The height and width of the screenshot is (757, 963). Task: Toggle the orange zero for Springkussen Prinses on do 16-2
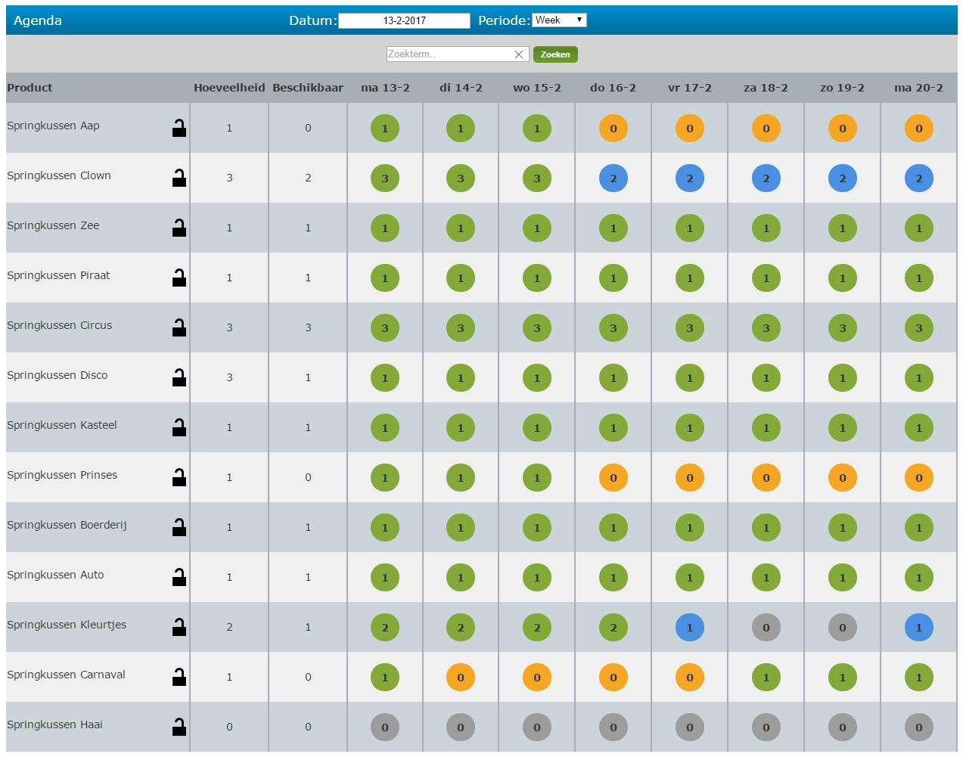click(x=613, y=477)
